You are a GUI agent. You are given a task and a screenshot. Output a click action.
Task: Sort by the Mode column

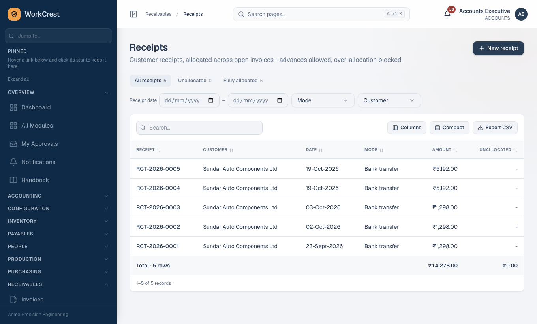point(374,150)
